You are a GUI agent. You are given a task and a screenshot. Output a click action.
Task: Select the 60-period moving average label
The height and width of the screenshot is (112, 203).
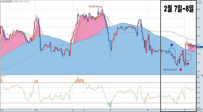pyautogui.click(x=26, y=2)
